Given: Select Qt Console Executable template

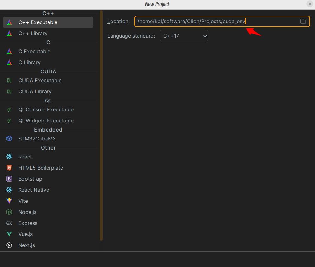Looking at the screenshot, I should coord(48,110).
